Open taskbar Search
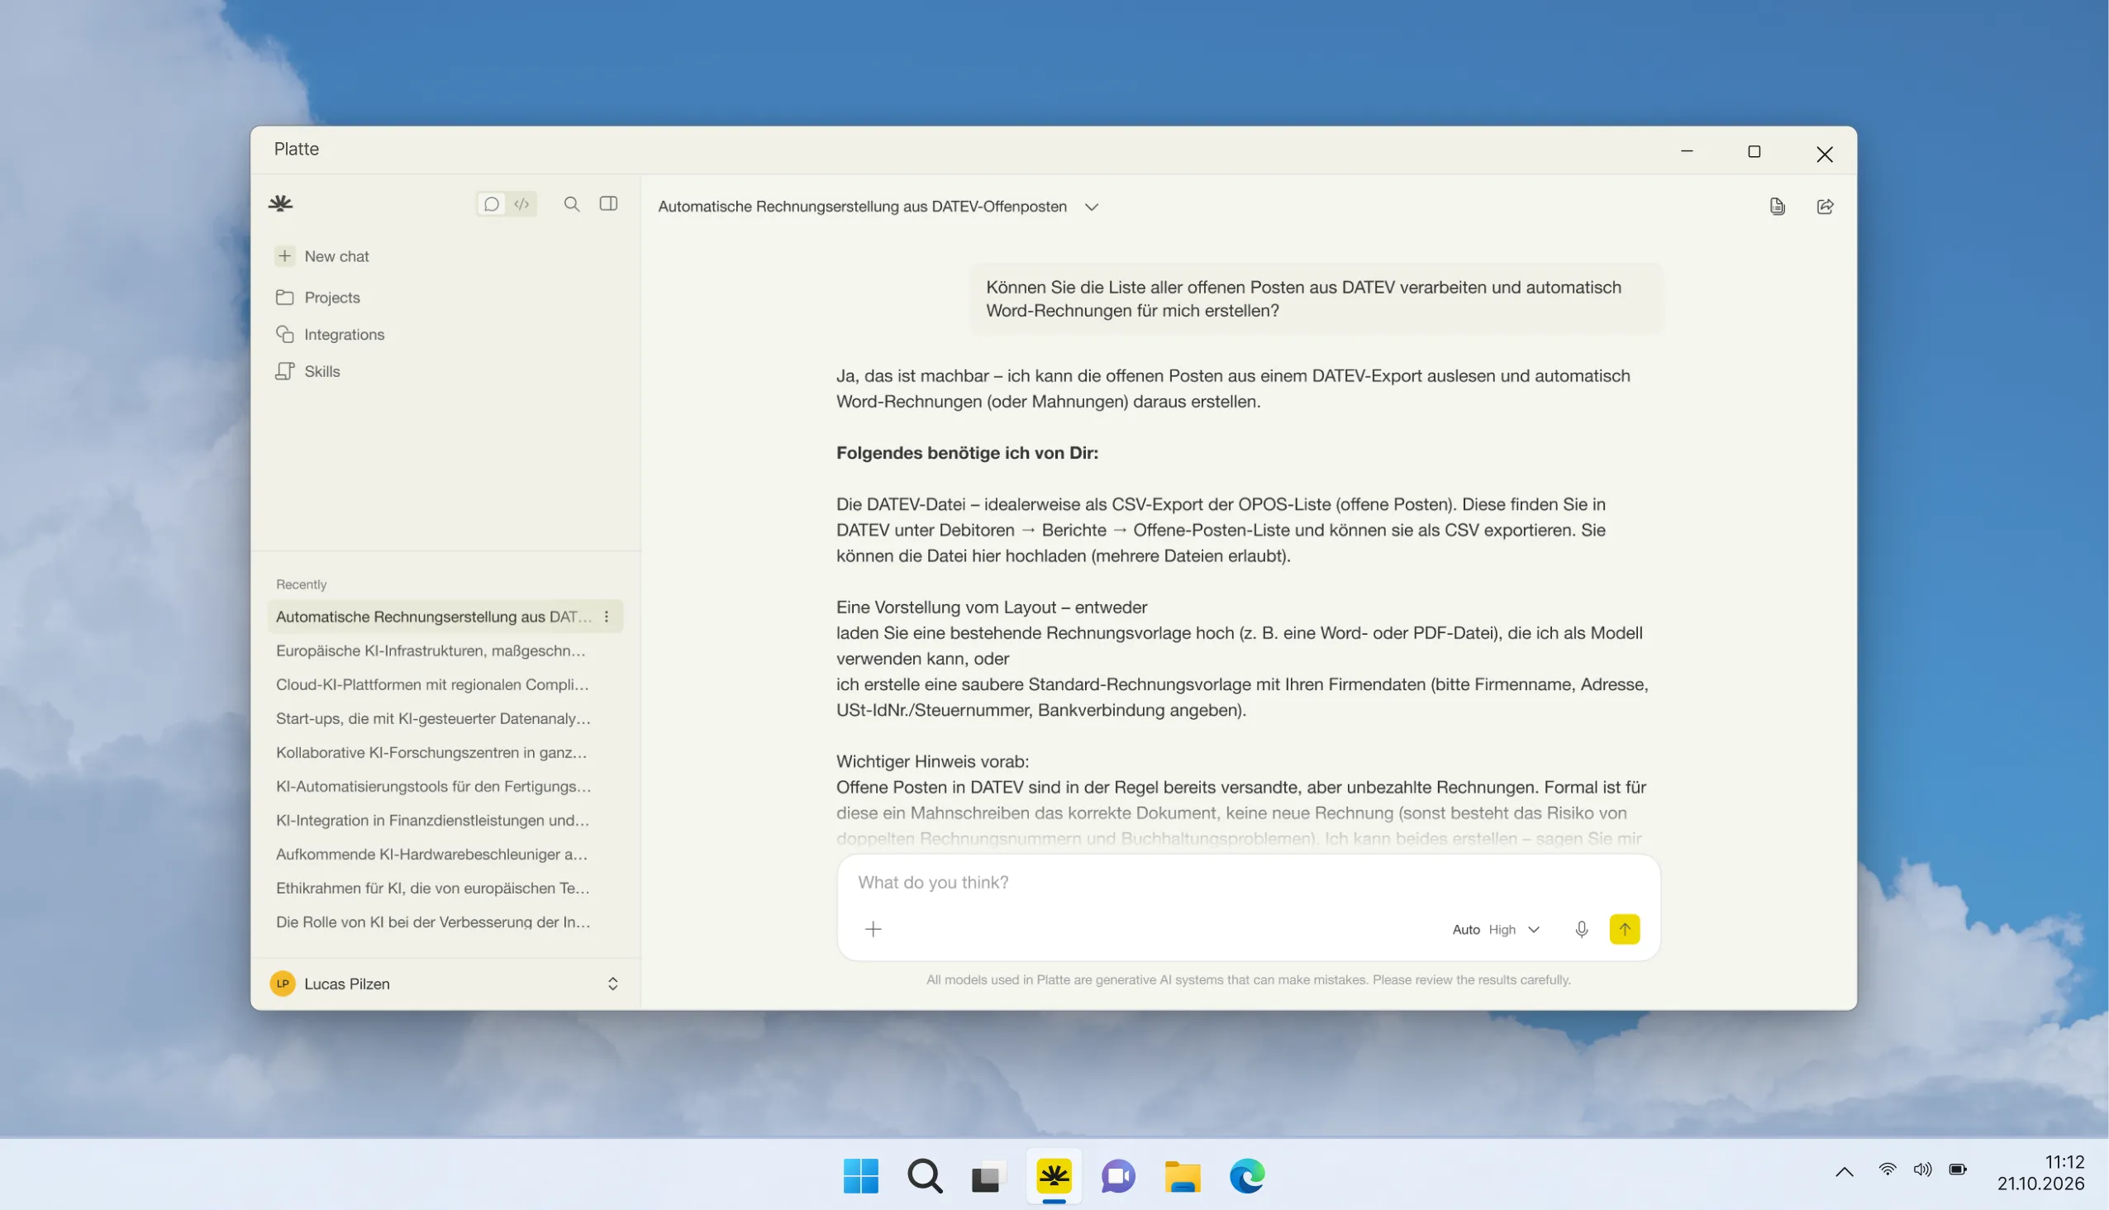Viewport: 2109px width, 1210px height. [x=925, y=1177]
